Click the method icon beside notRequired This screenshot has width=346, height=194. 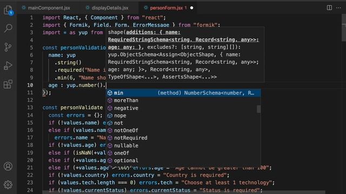click(x=110, y=138)
